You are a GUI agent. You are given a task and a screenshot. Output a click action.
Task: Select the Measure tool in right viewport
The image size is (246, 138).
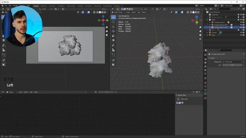point(113,50)
